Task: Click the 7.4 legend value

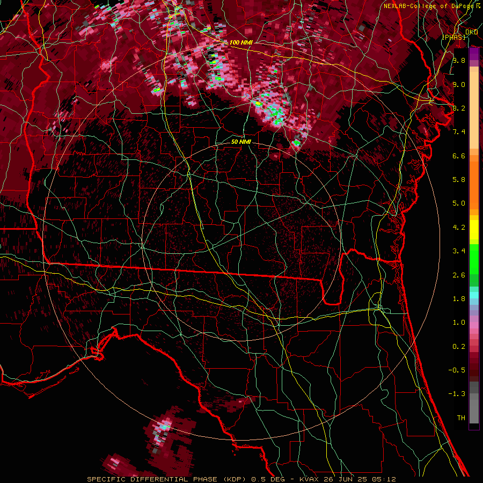Action: [459, 132]
